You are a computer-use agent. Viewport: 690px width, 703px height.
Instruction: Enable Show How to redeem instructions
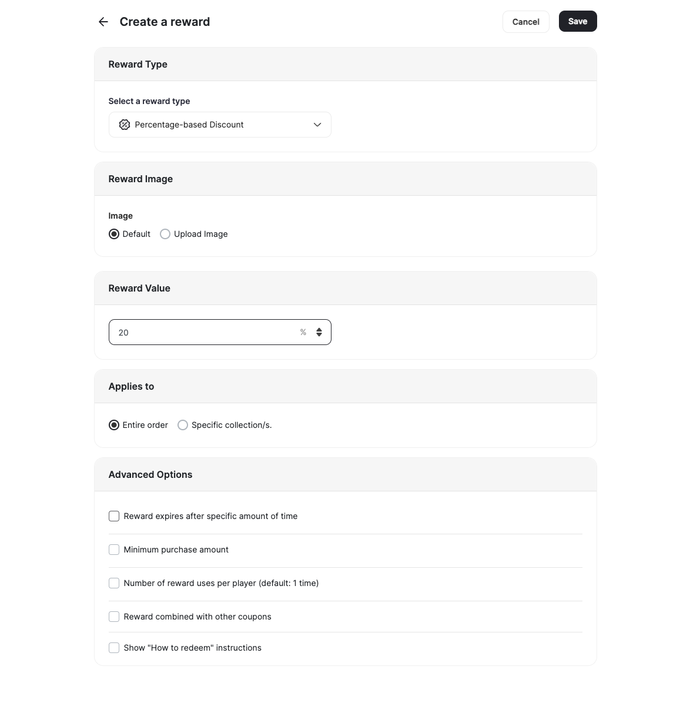[113, 648]
